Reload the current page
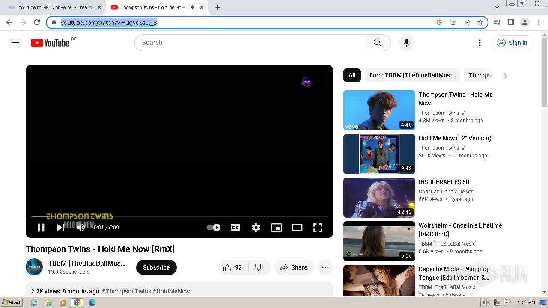Screen dimensions: 548x308 click(x=37, y=22)
